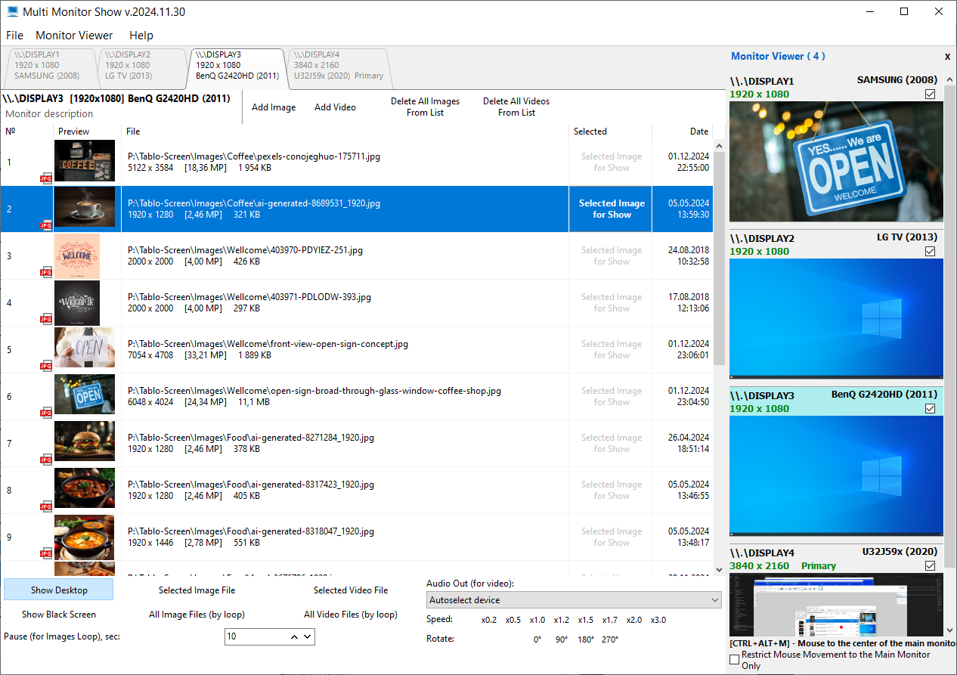Click the app icon in the title bar
The image size is (957, 675).
[x=12, y=12]
